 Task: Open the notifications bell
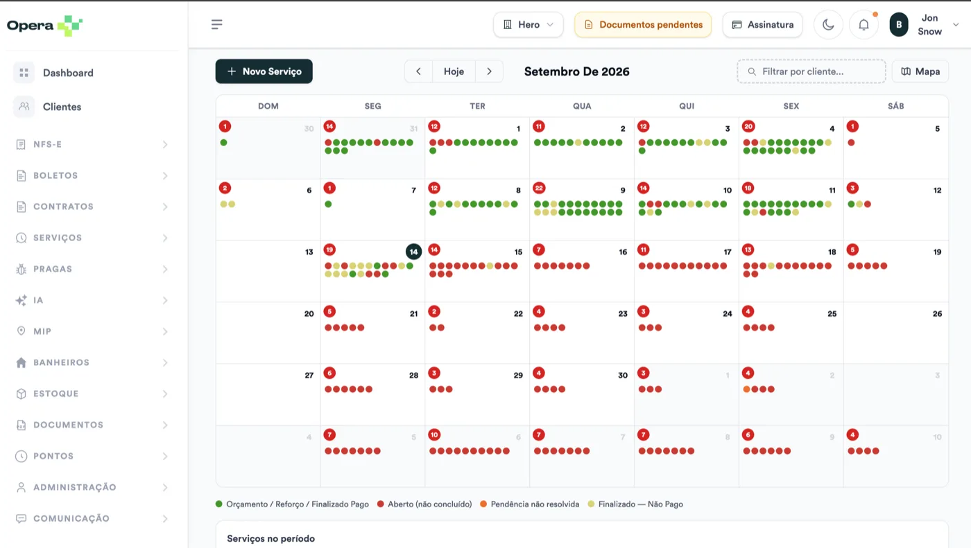pos(863,25)
